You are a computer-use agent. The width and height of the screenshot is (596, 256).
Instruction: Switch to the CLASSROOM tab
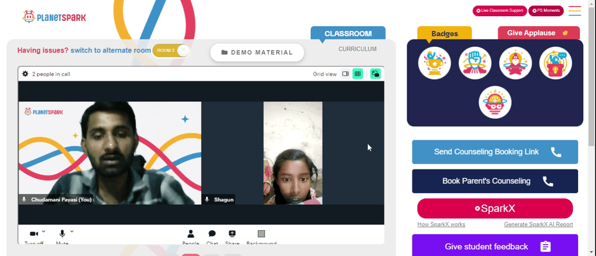(348, 33)
